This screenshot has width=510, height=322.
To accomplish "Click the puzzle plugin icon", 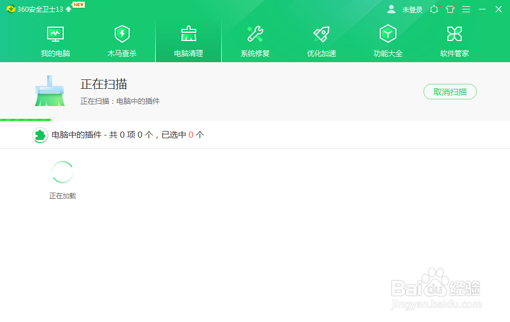I will tap(40, 135).
